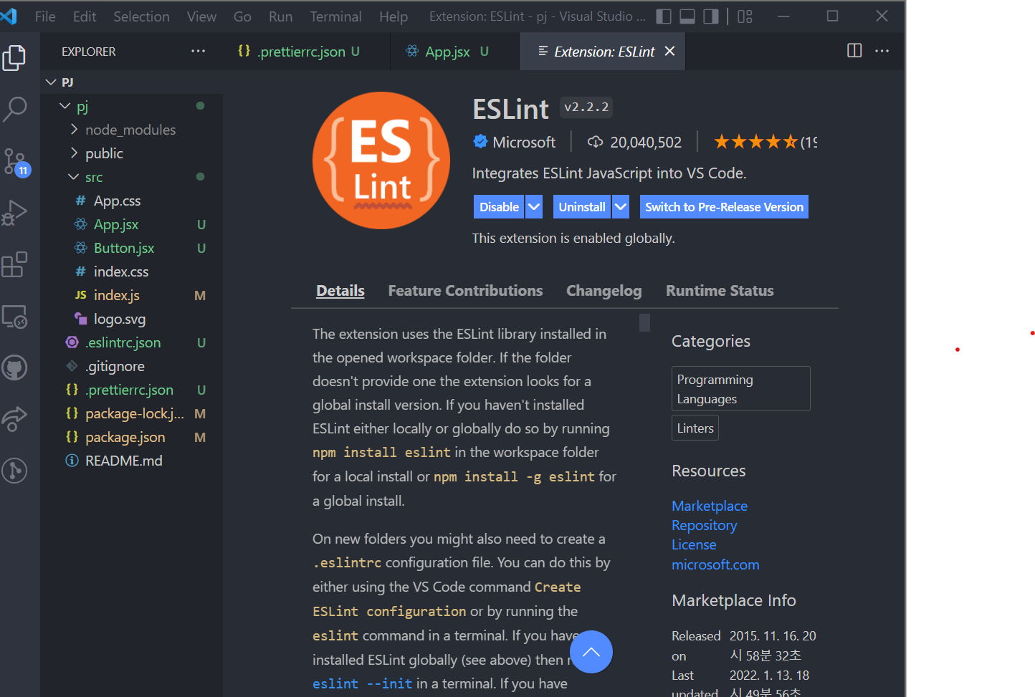Collapse the src folder
1035x697 pixels.
coord(73,177)
